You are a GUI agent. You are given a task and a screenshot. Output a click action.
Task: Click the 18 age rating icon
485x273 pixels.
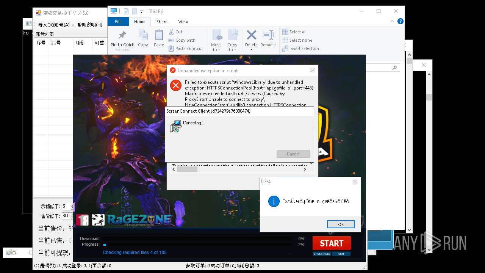[82, 220]
